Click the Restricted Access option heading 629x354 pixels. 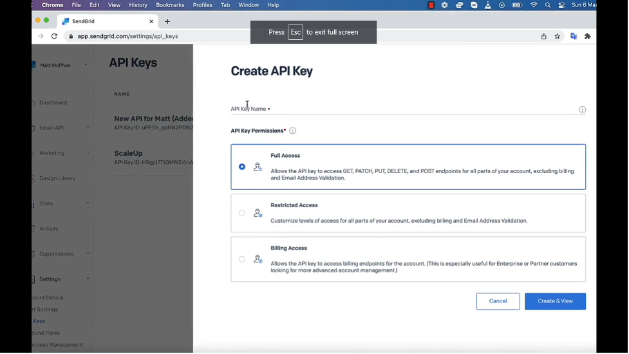click(294, 205)
